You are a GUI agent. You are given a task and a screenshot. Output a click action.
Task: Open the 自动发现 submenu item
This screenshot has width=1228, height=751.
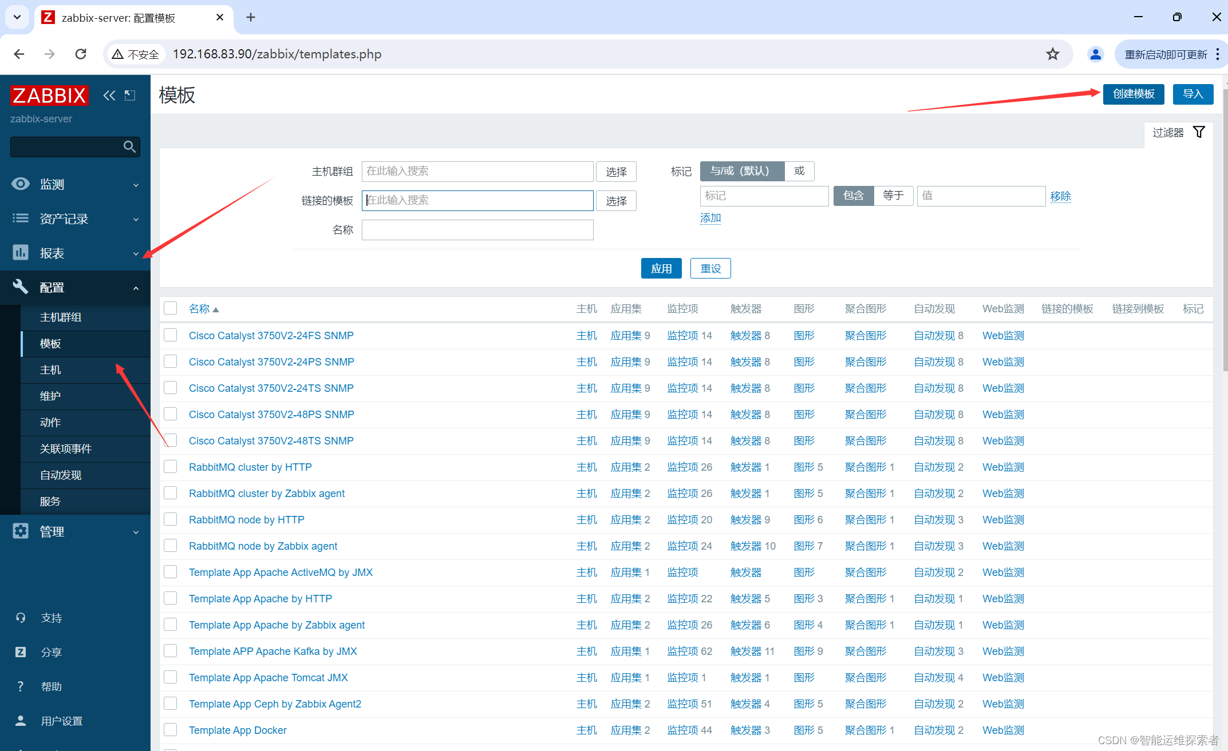[61, 475]
